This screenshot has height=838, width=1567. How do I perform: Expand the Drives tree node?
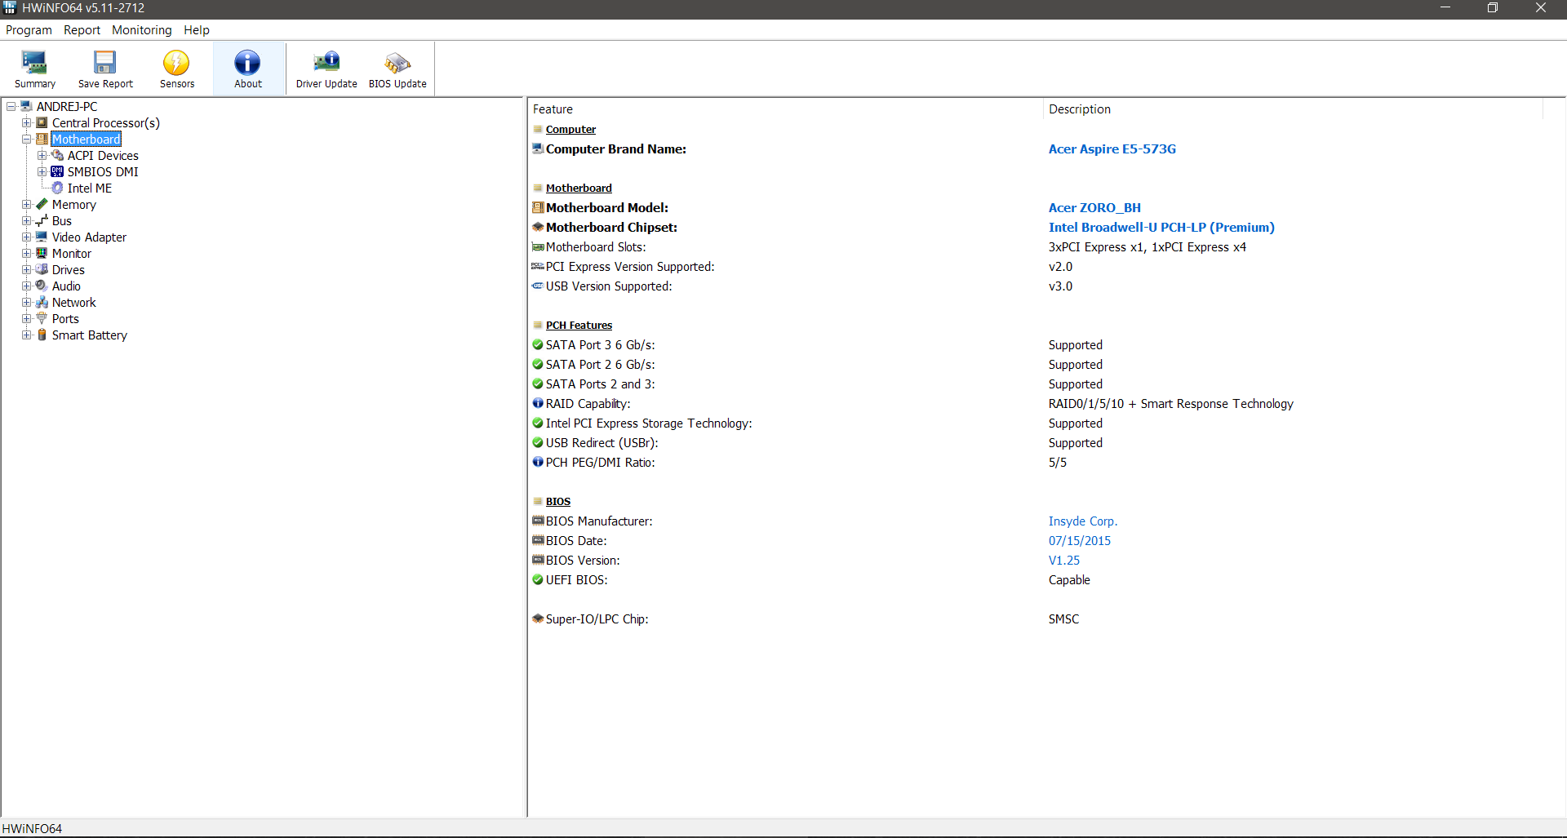tap(26, 269)
